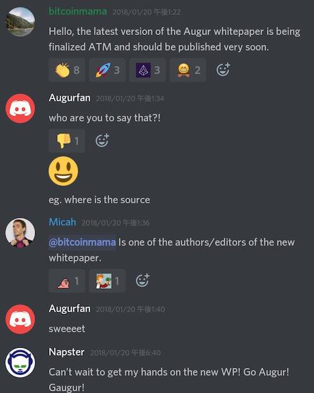
Task: Click Augurfan username above 'sweeeet'
Action: (70, 308)
